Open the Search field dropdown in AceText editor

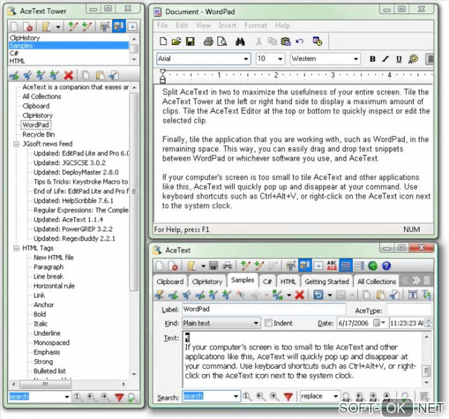[x=236, y=397]
